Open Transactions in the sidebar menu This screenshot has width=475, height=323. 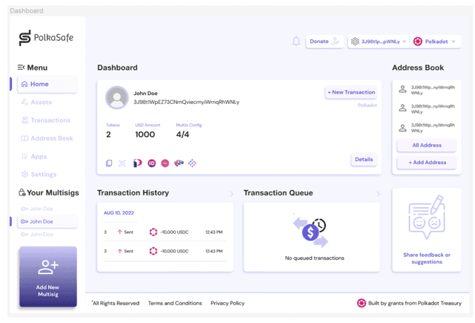pyautogui.click(x=50, y=120)
